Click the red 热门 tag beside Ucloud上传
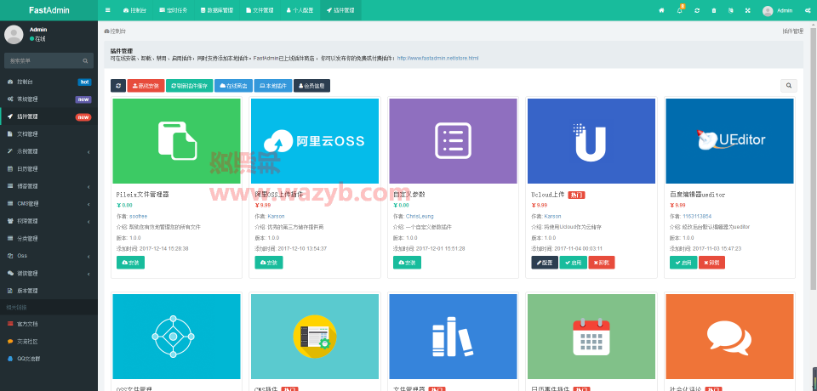 tap(576, 195)
